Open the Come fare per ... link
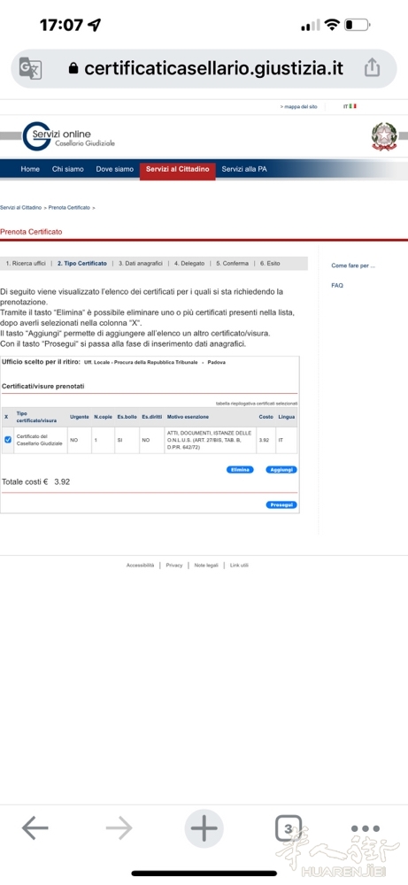The height and width of the screenshot is (885, 408). coord(353,265)
